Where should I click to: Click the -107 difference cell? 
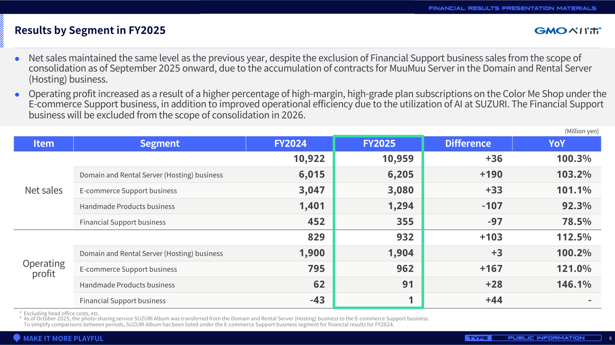(x=492, y=206)
